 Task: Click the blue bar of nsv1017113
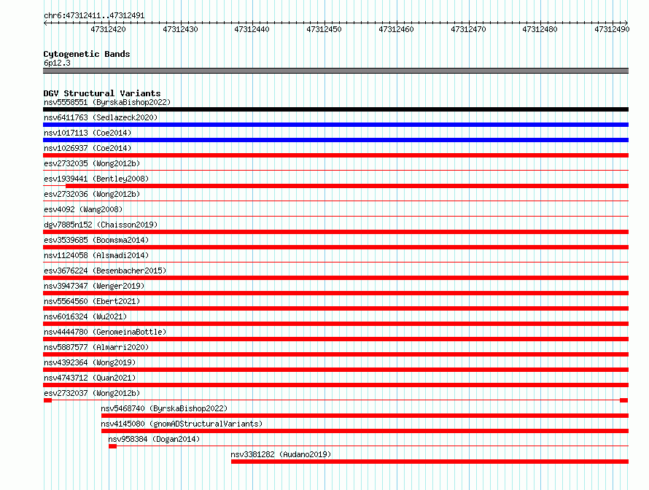[335, 140]
